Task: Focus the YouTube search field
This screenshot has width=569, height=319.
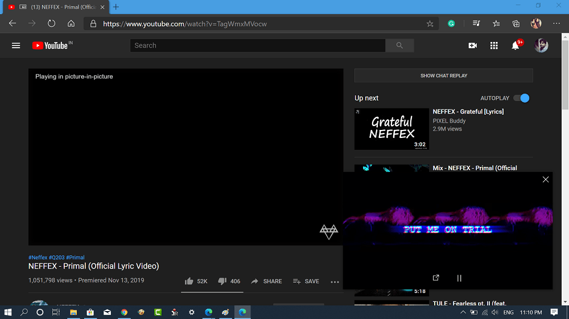Action: pos(258,45)
